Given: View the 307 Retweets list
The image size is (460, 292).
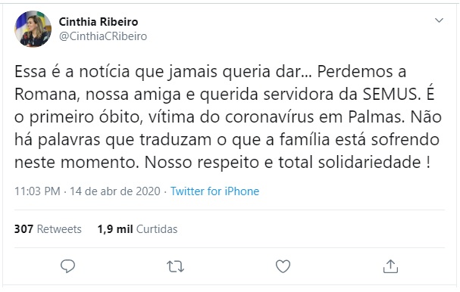Looking at the screenshot, I should pos(48,229).
